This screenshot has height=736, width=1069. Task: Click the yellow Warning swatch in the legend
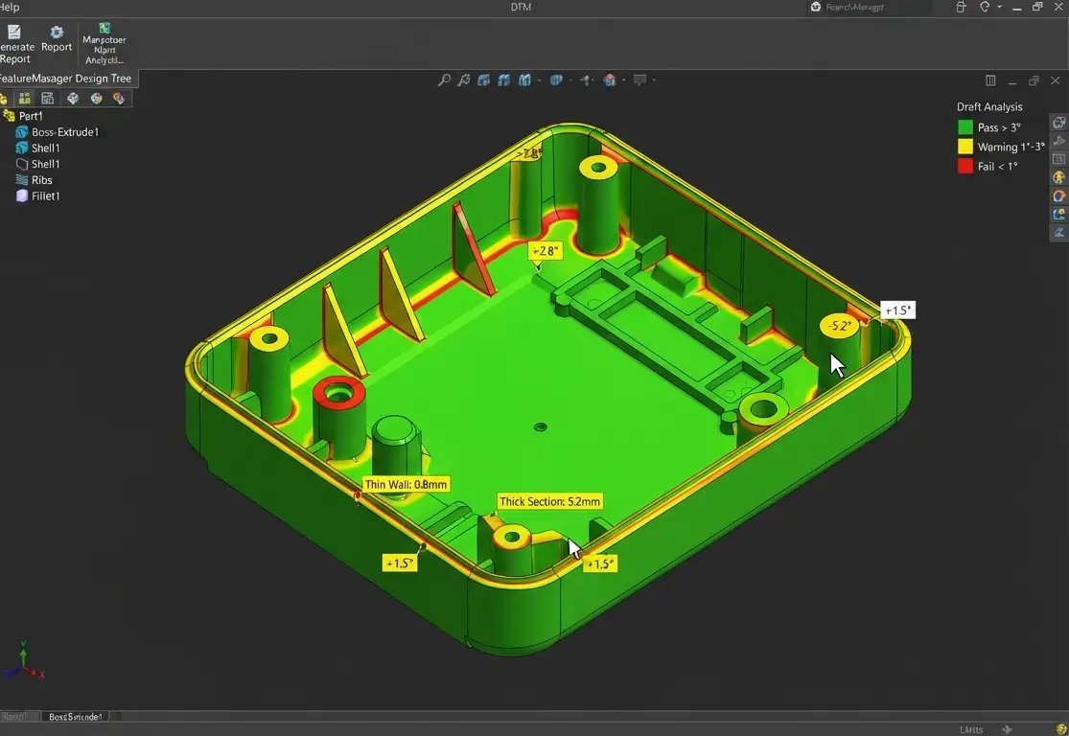[x=965, y=147]
